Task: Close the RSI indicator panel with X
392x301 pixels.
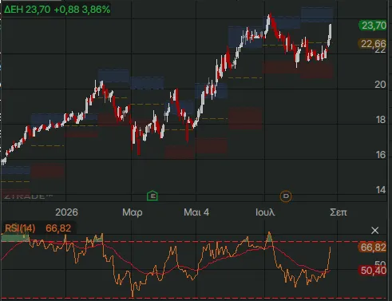Action: click(374, 230)
